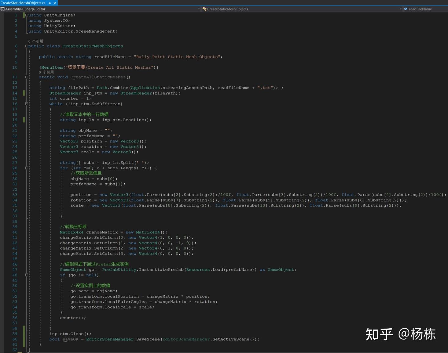Image resolution: width=448 pixels, height=353 pixels.
Task: Open the CreateStaticMeshObjects types dropdown
Action: point(401,9)
